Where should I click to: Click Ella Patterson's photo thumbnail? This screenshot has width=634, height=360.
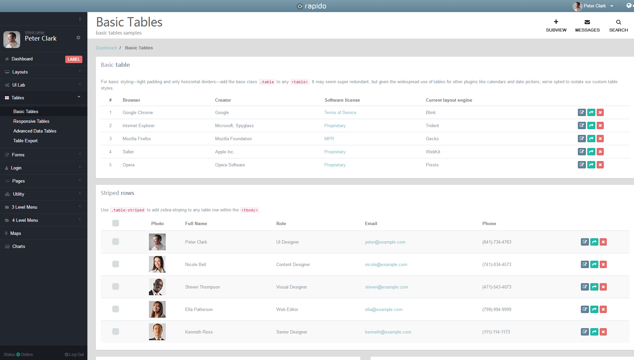coord(157,309)
